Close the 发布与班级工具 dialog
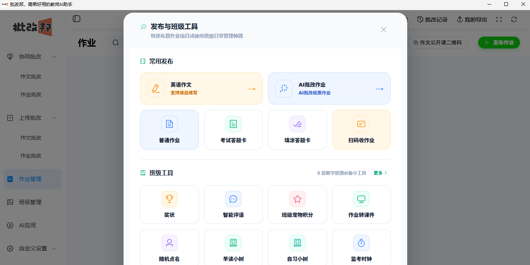The image size is (530, 265). point(383,29)
